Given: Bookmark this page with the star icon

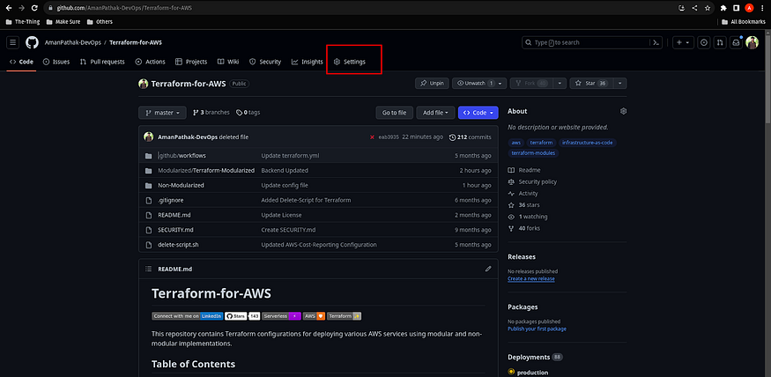Looking at the screenshot, I should point(708,8).
